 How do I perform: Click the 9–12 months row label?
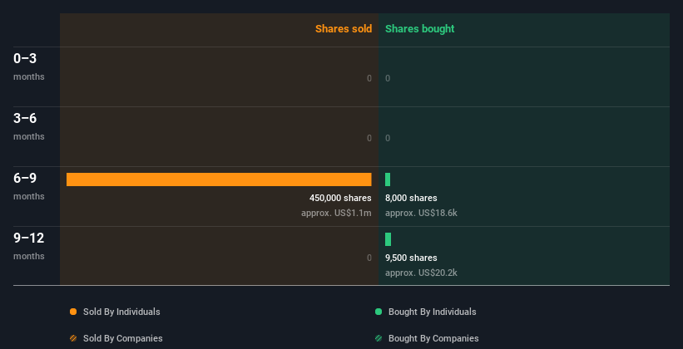pyautogui.click(x=29, y=246)
